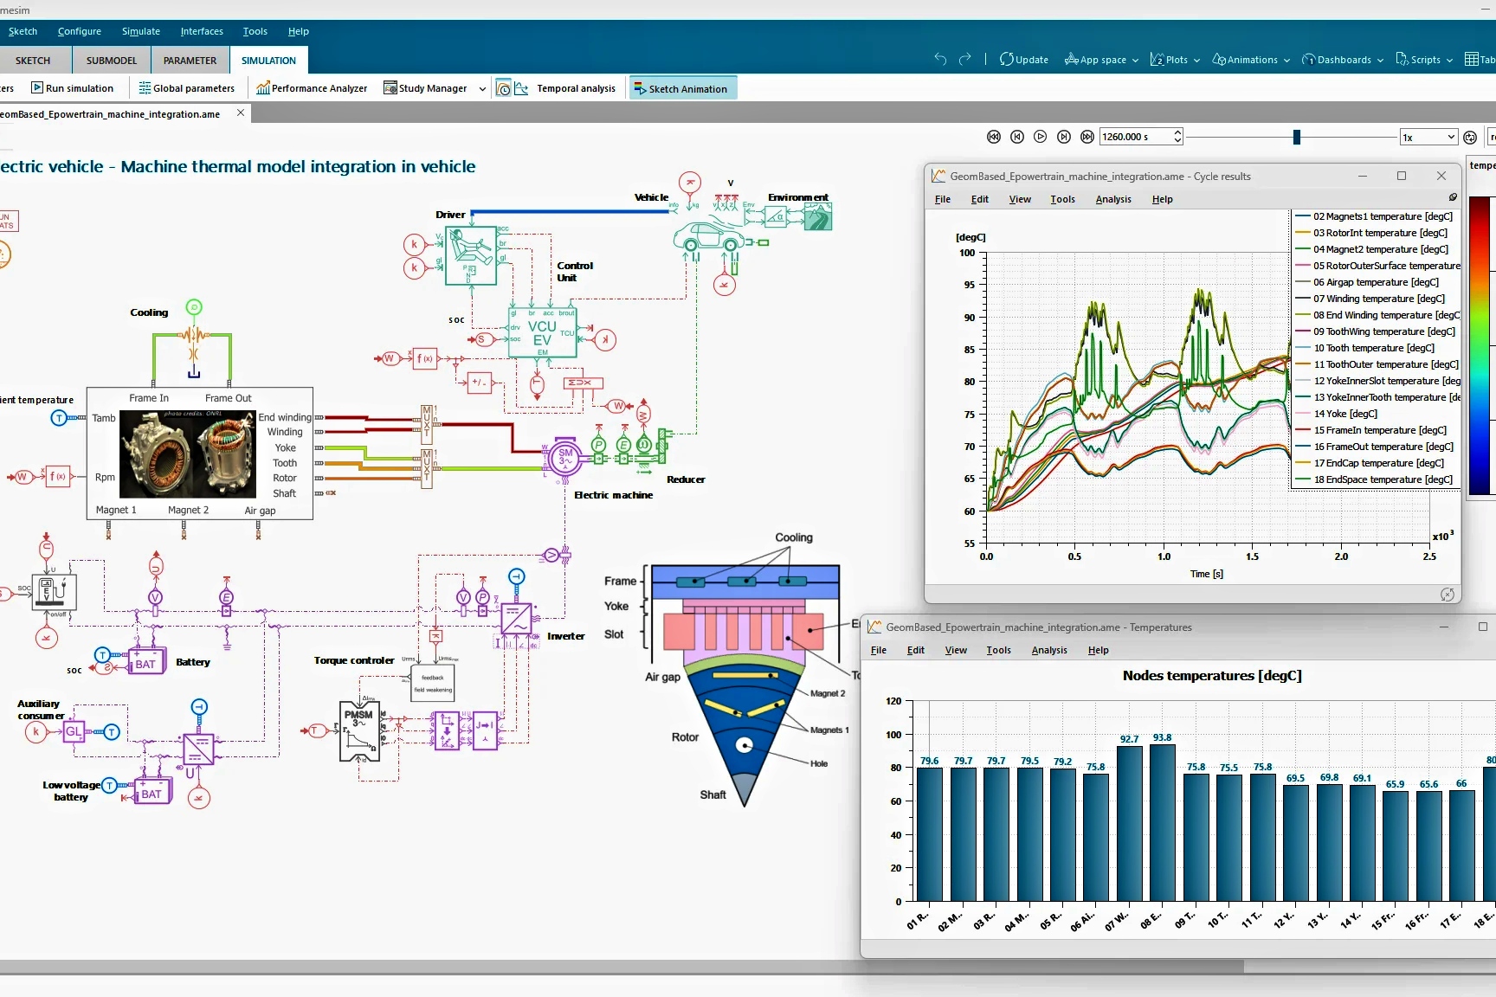This screenshot has height=997, width=1496.
Task: Open the Study Manager
Action: pos(425,88)
